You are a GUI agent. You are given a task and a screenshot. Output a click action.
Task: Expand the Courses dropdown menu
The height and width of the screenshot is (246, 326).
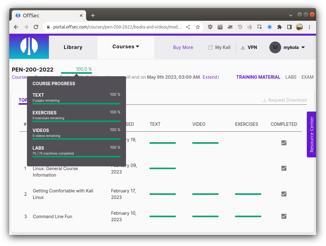(x=126, y=46)
